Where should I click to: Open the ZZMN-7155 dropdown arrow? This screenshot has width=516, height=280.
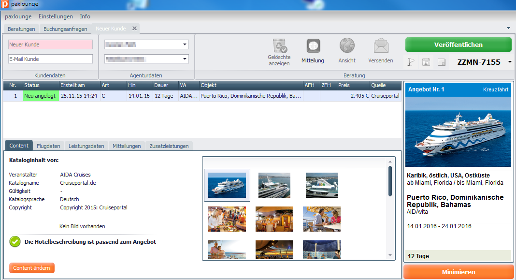point(510,62)
